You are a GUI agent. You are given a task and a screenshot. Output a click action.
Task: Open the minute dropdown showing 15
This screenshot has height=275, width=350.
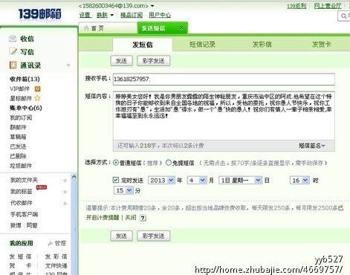[123, 190]
